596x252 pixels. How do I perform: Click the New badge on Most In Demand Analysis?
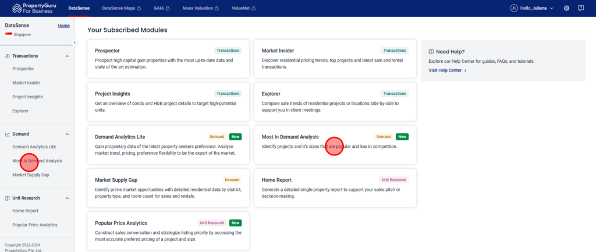[x=402, y=137]
